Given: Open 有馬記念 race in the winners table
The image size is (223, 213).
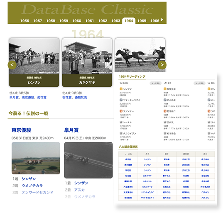Looking at the screenshot, I should click(x=128, y=198).
